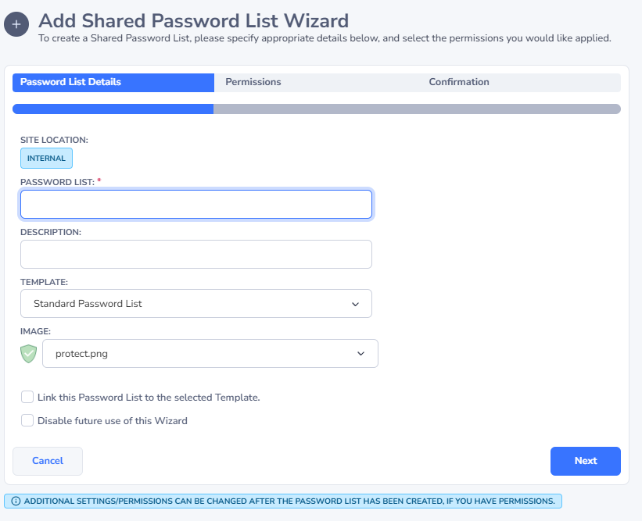Enable linking this Password List to the Template
The width and height of the screenshot is (642, 521).
coord(27,397)
